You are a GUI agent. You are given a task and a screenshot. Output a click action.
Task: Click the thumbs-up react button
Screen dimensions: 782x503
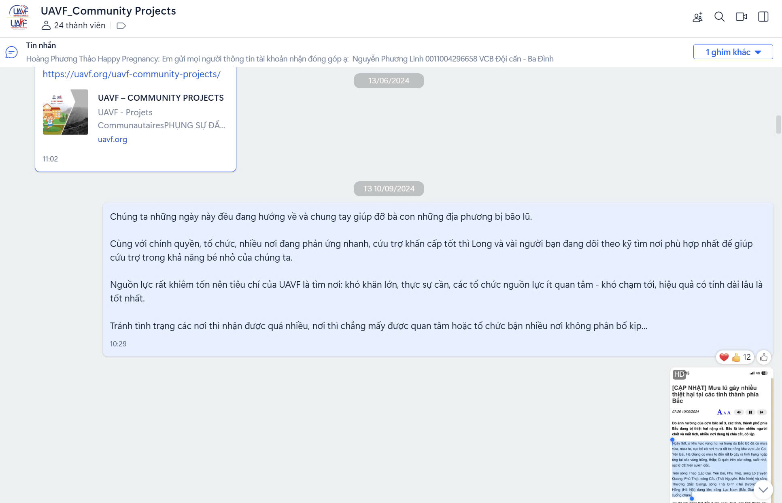(x=764, y=357)
